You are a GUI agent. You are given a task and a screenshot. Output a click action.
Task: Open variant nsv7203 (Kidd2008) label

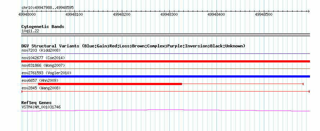(41, 50)
